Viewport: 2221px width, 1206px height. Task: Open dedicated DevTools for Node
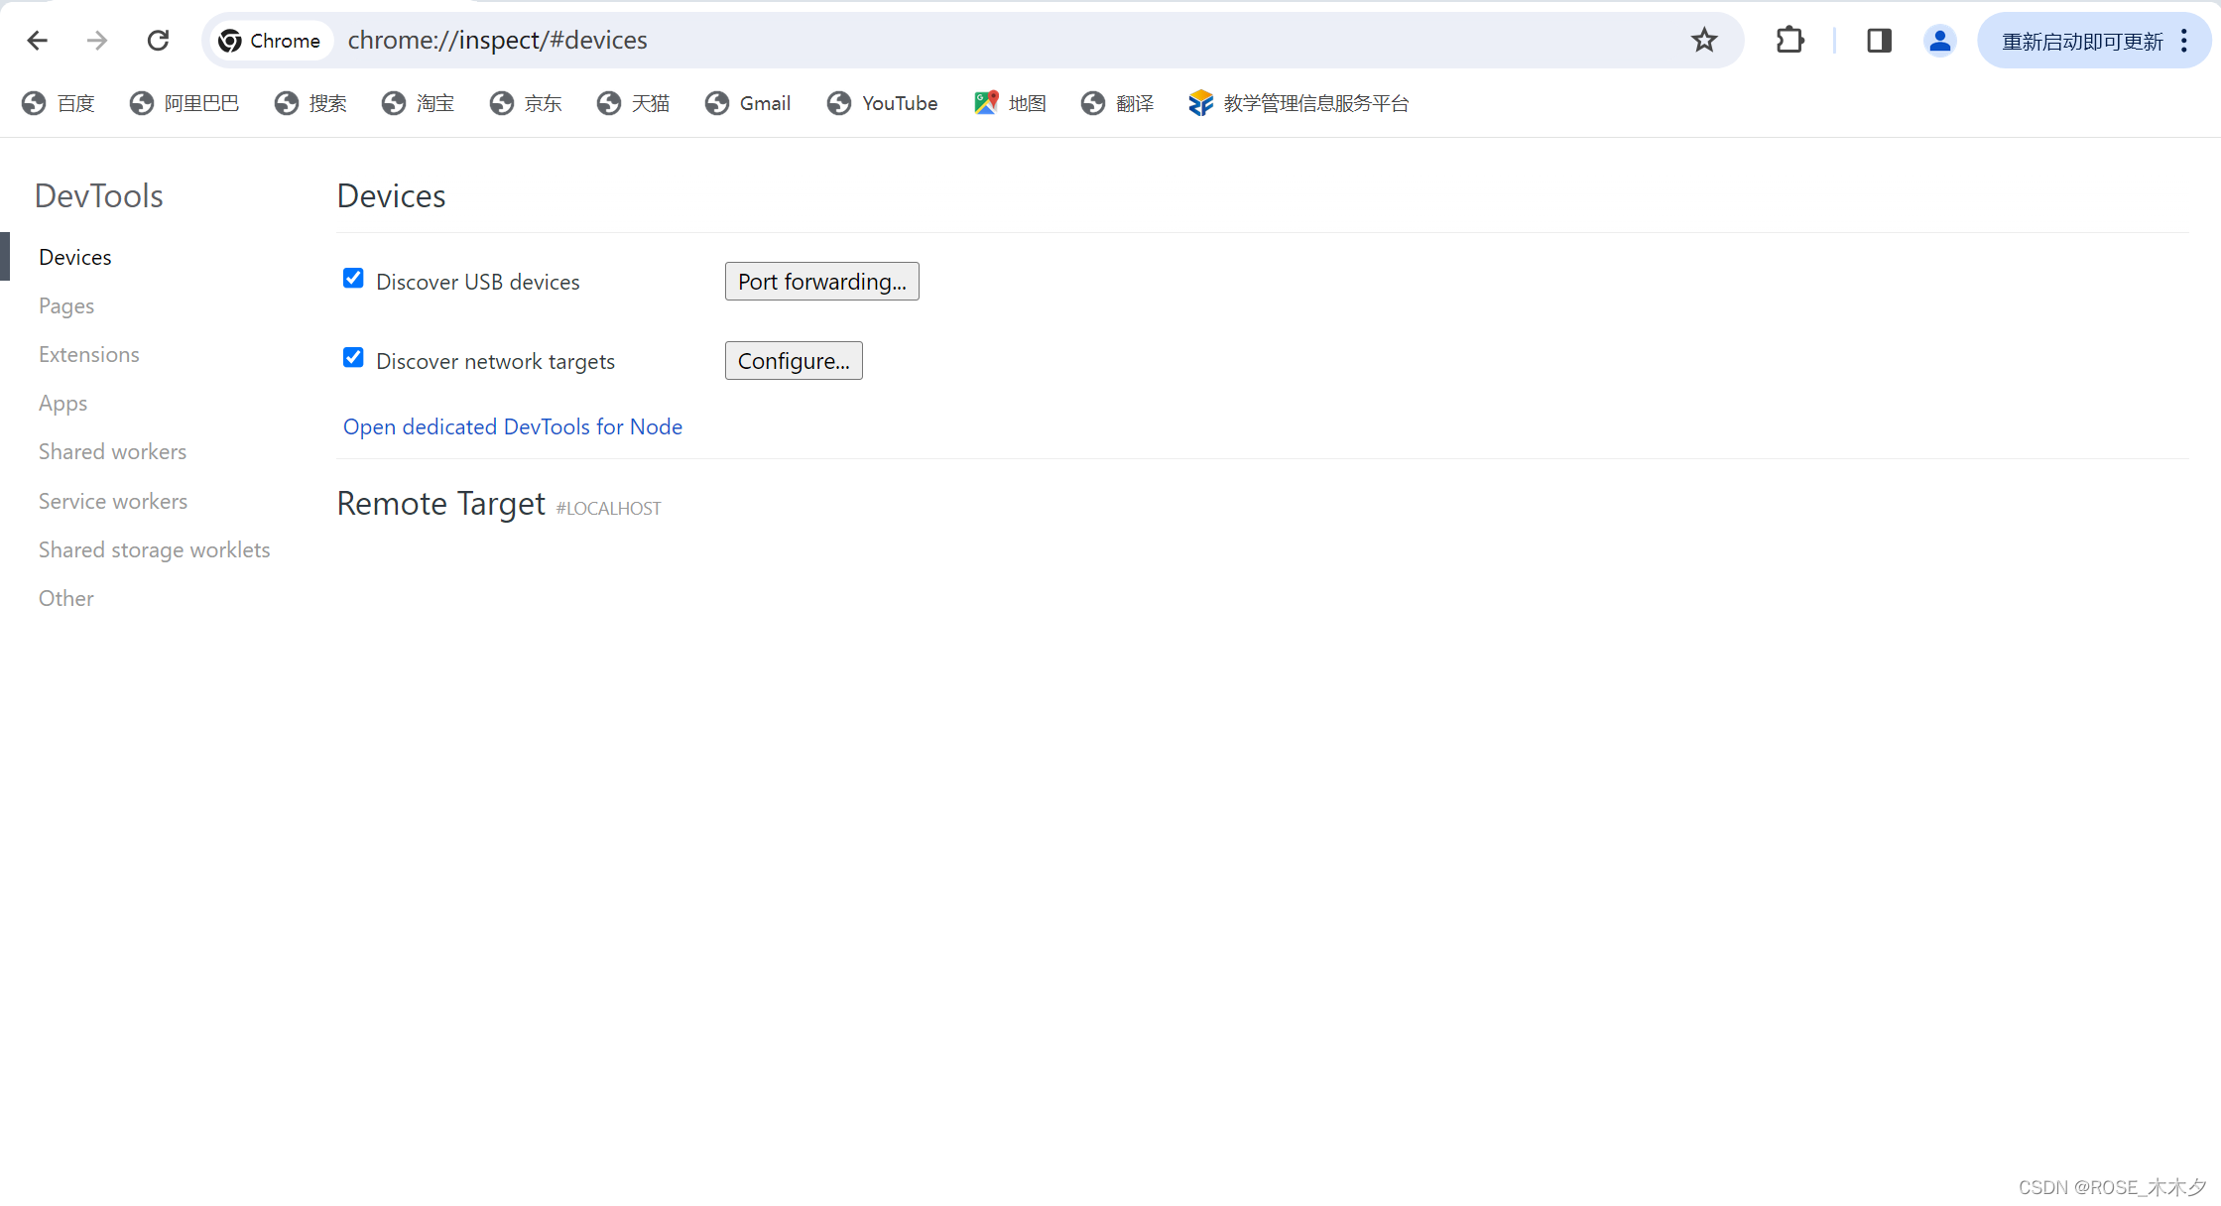pyautogui.click(x=512, y=426)
